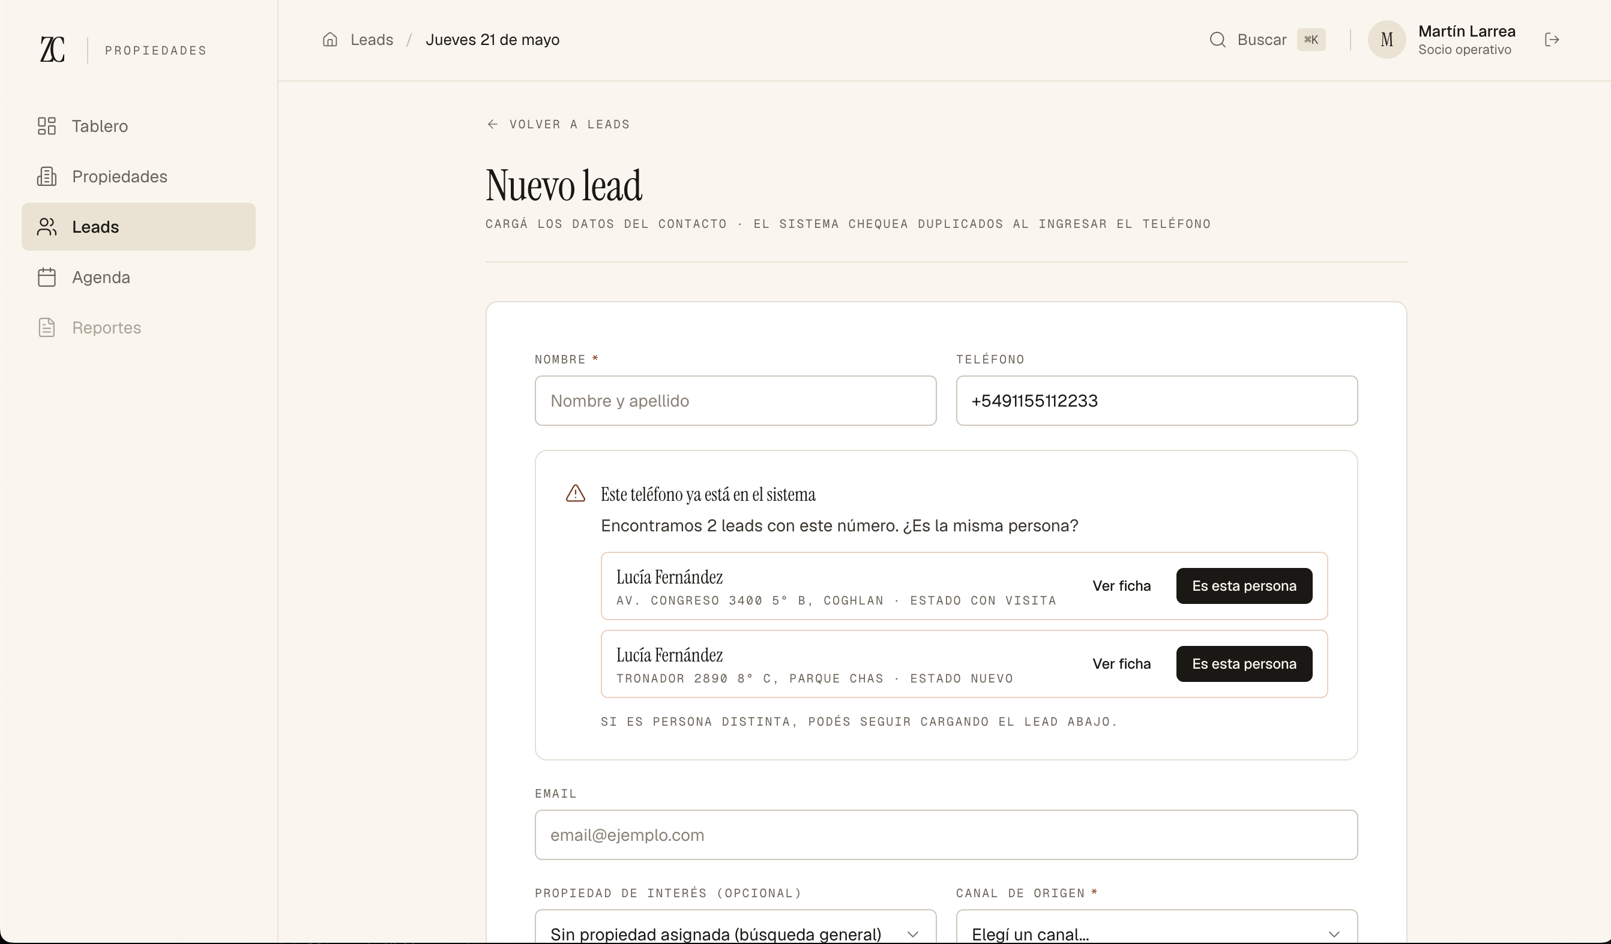Confirm Es esta persona for Av. Congreso lead

click(1244, 586)
